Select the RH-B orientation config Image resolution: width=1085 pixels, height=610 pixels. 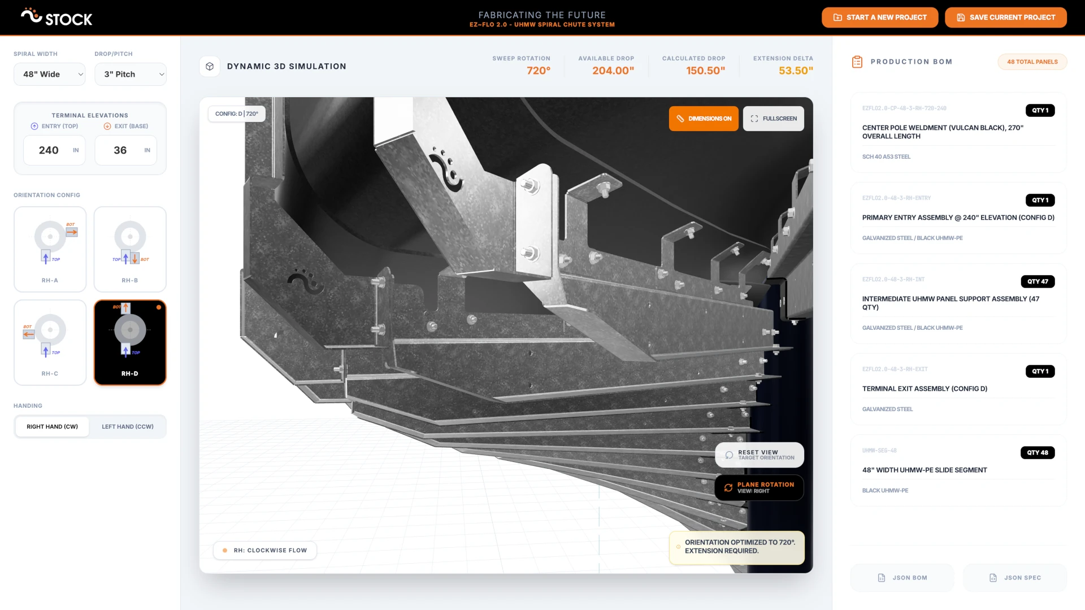(x=130, y=249)
